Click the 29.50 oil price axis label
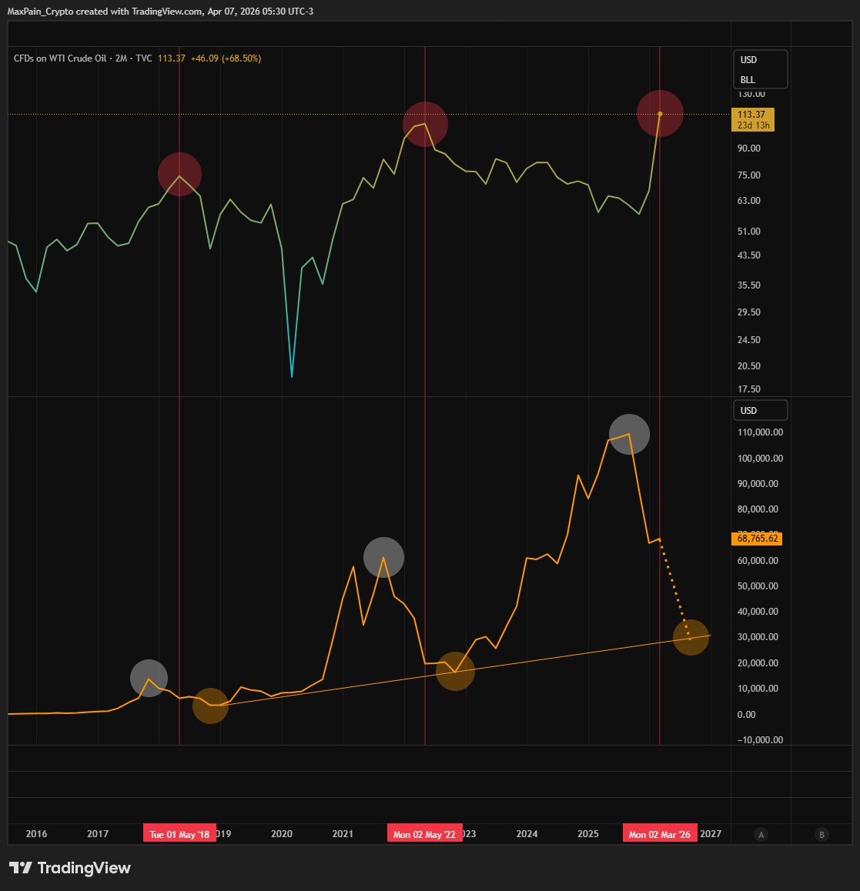The image size is (860, 891). click(x=749, y=312)
